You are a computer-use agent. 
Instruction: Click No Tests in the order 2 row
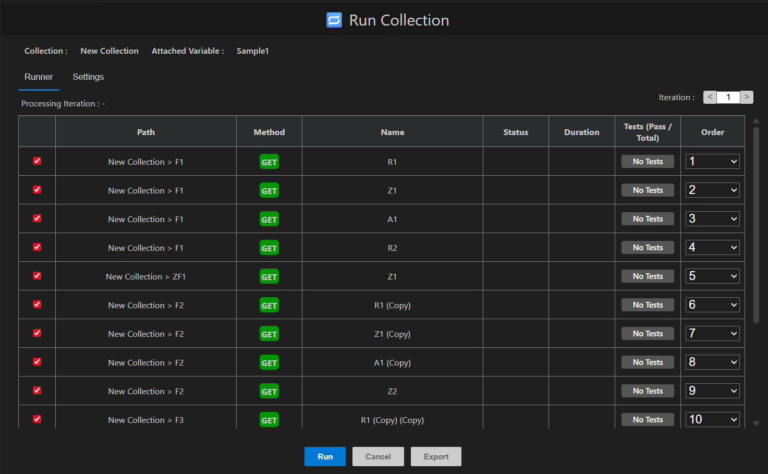coord(648,190)
